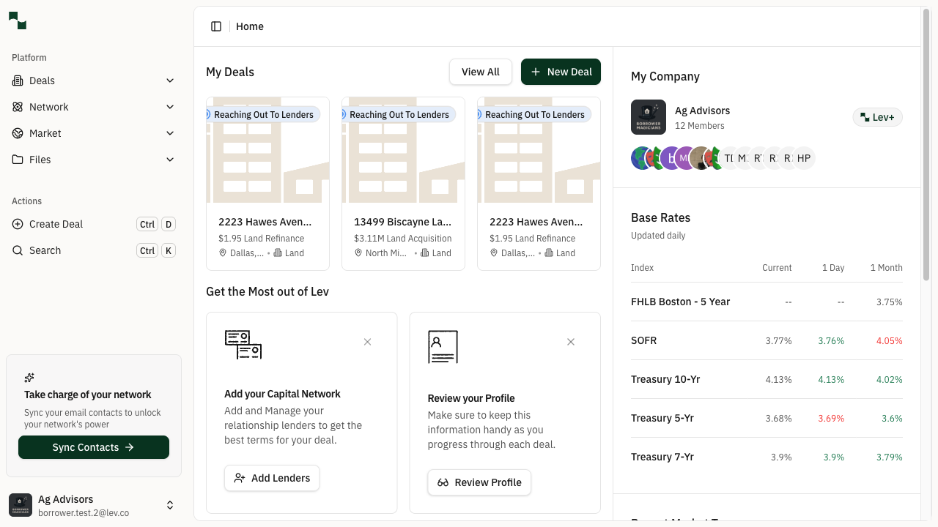The height and width of the screenshot is (527, 938).
Task: Click the Market globe icon
Action: tap(18, 133)
